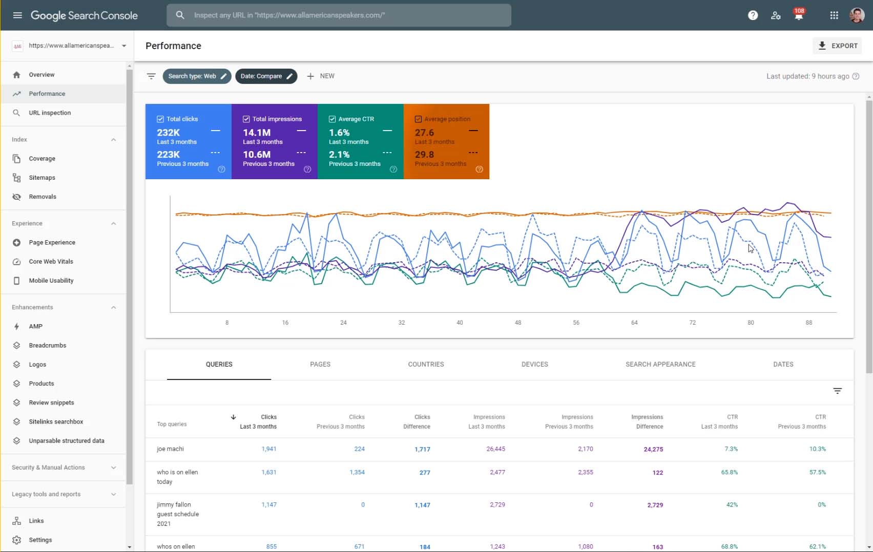Open Settings in the sidebar

point(63,540)
